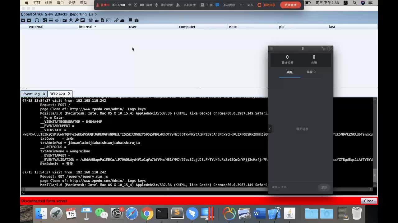Switch to target table view icon
The width and height of the screenshot is (398, 223).
click(x=57, y=20)
